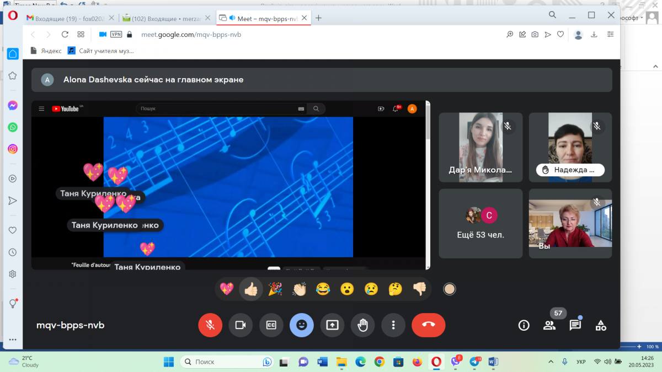662x372 pixels.
Task: Raise your hand in the meeting
Action: (x=362, y=325)
